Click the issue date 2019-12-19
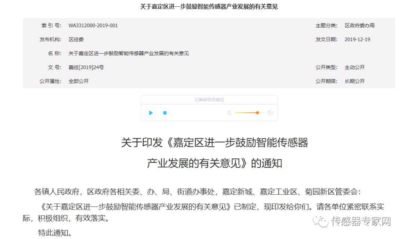 [x=357, y=39]
